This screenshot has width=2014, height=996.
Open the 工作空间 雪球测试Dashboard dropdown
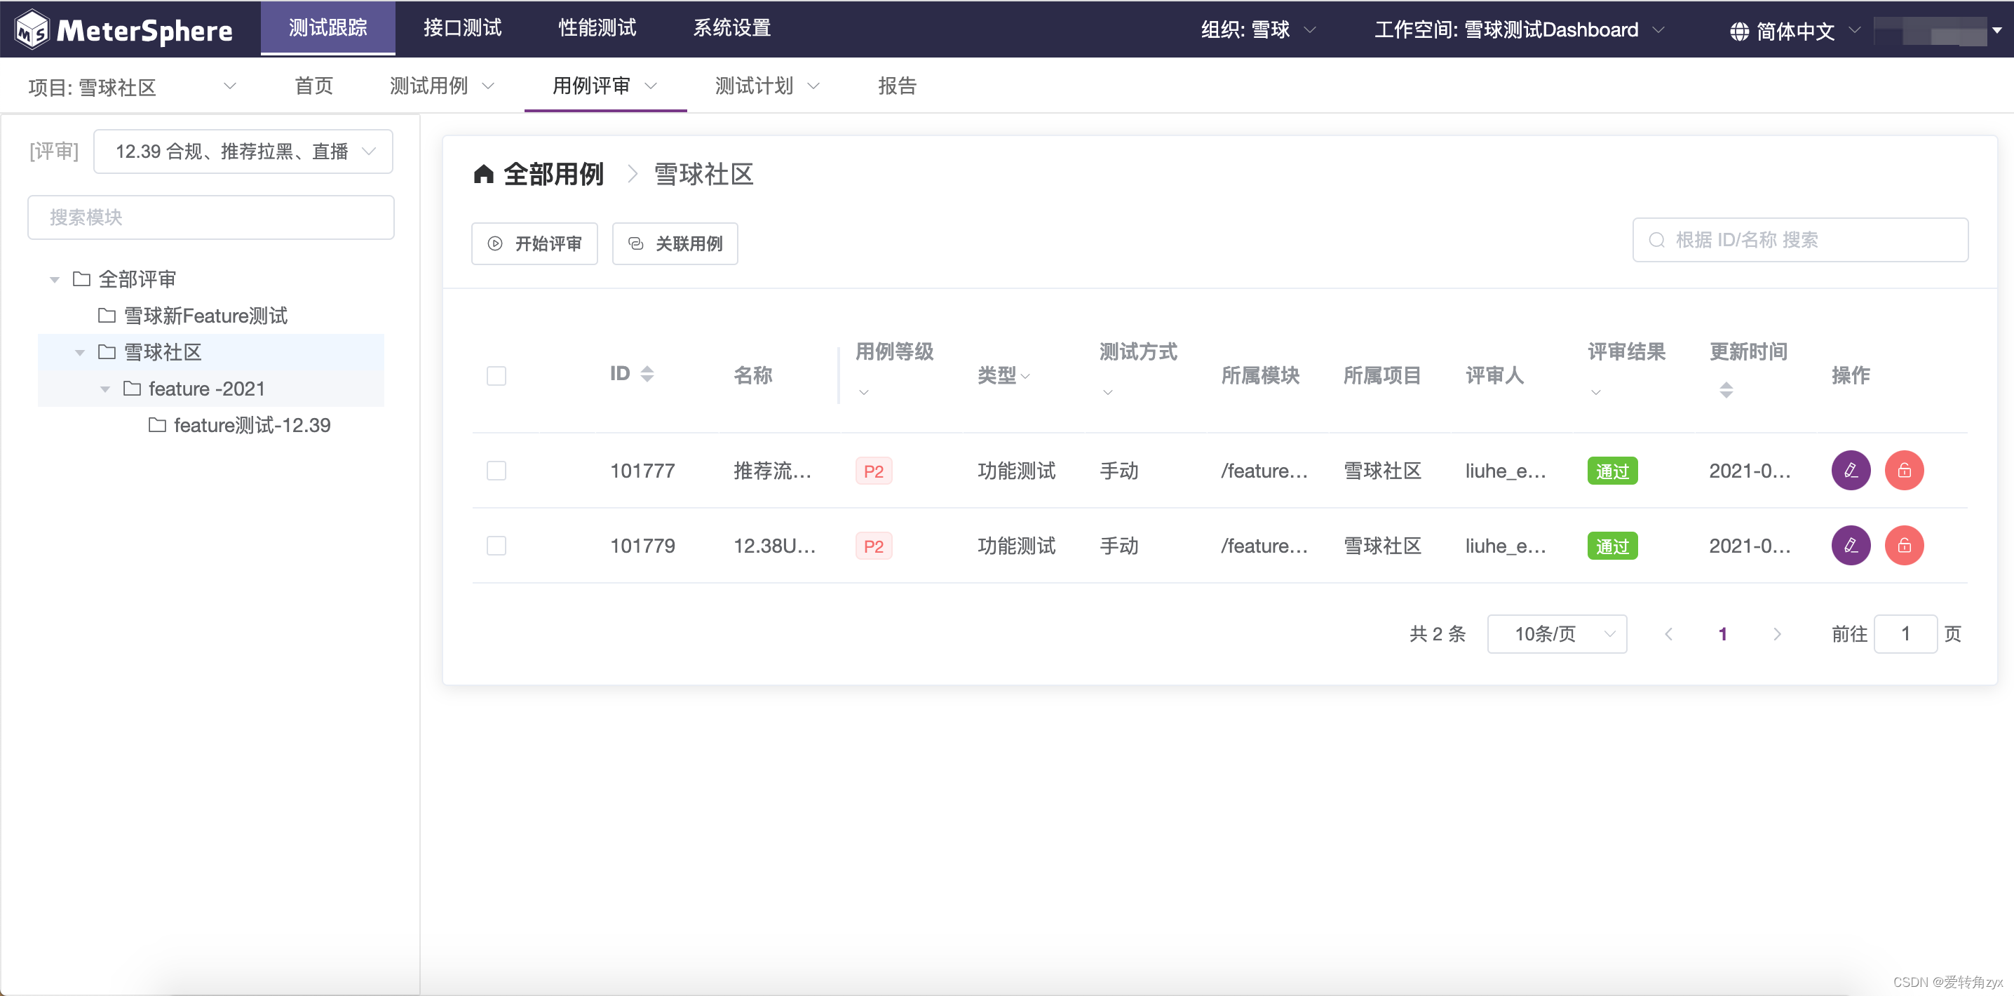click(1519, 30)
